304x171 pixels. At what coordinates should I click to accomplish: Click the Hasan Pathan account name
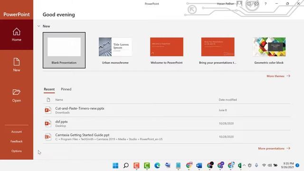point(226,4)
